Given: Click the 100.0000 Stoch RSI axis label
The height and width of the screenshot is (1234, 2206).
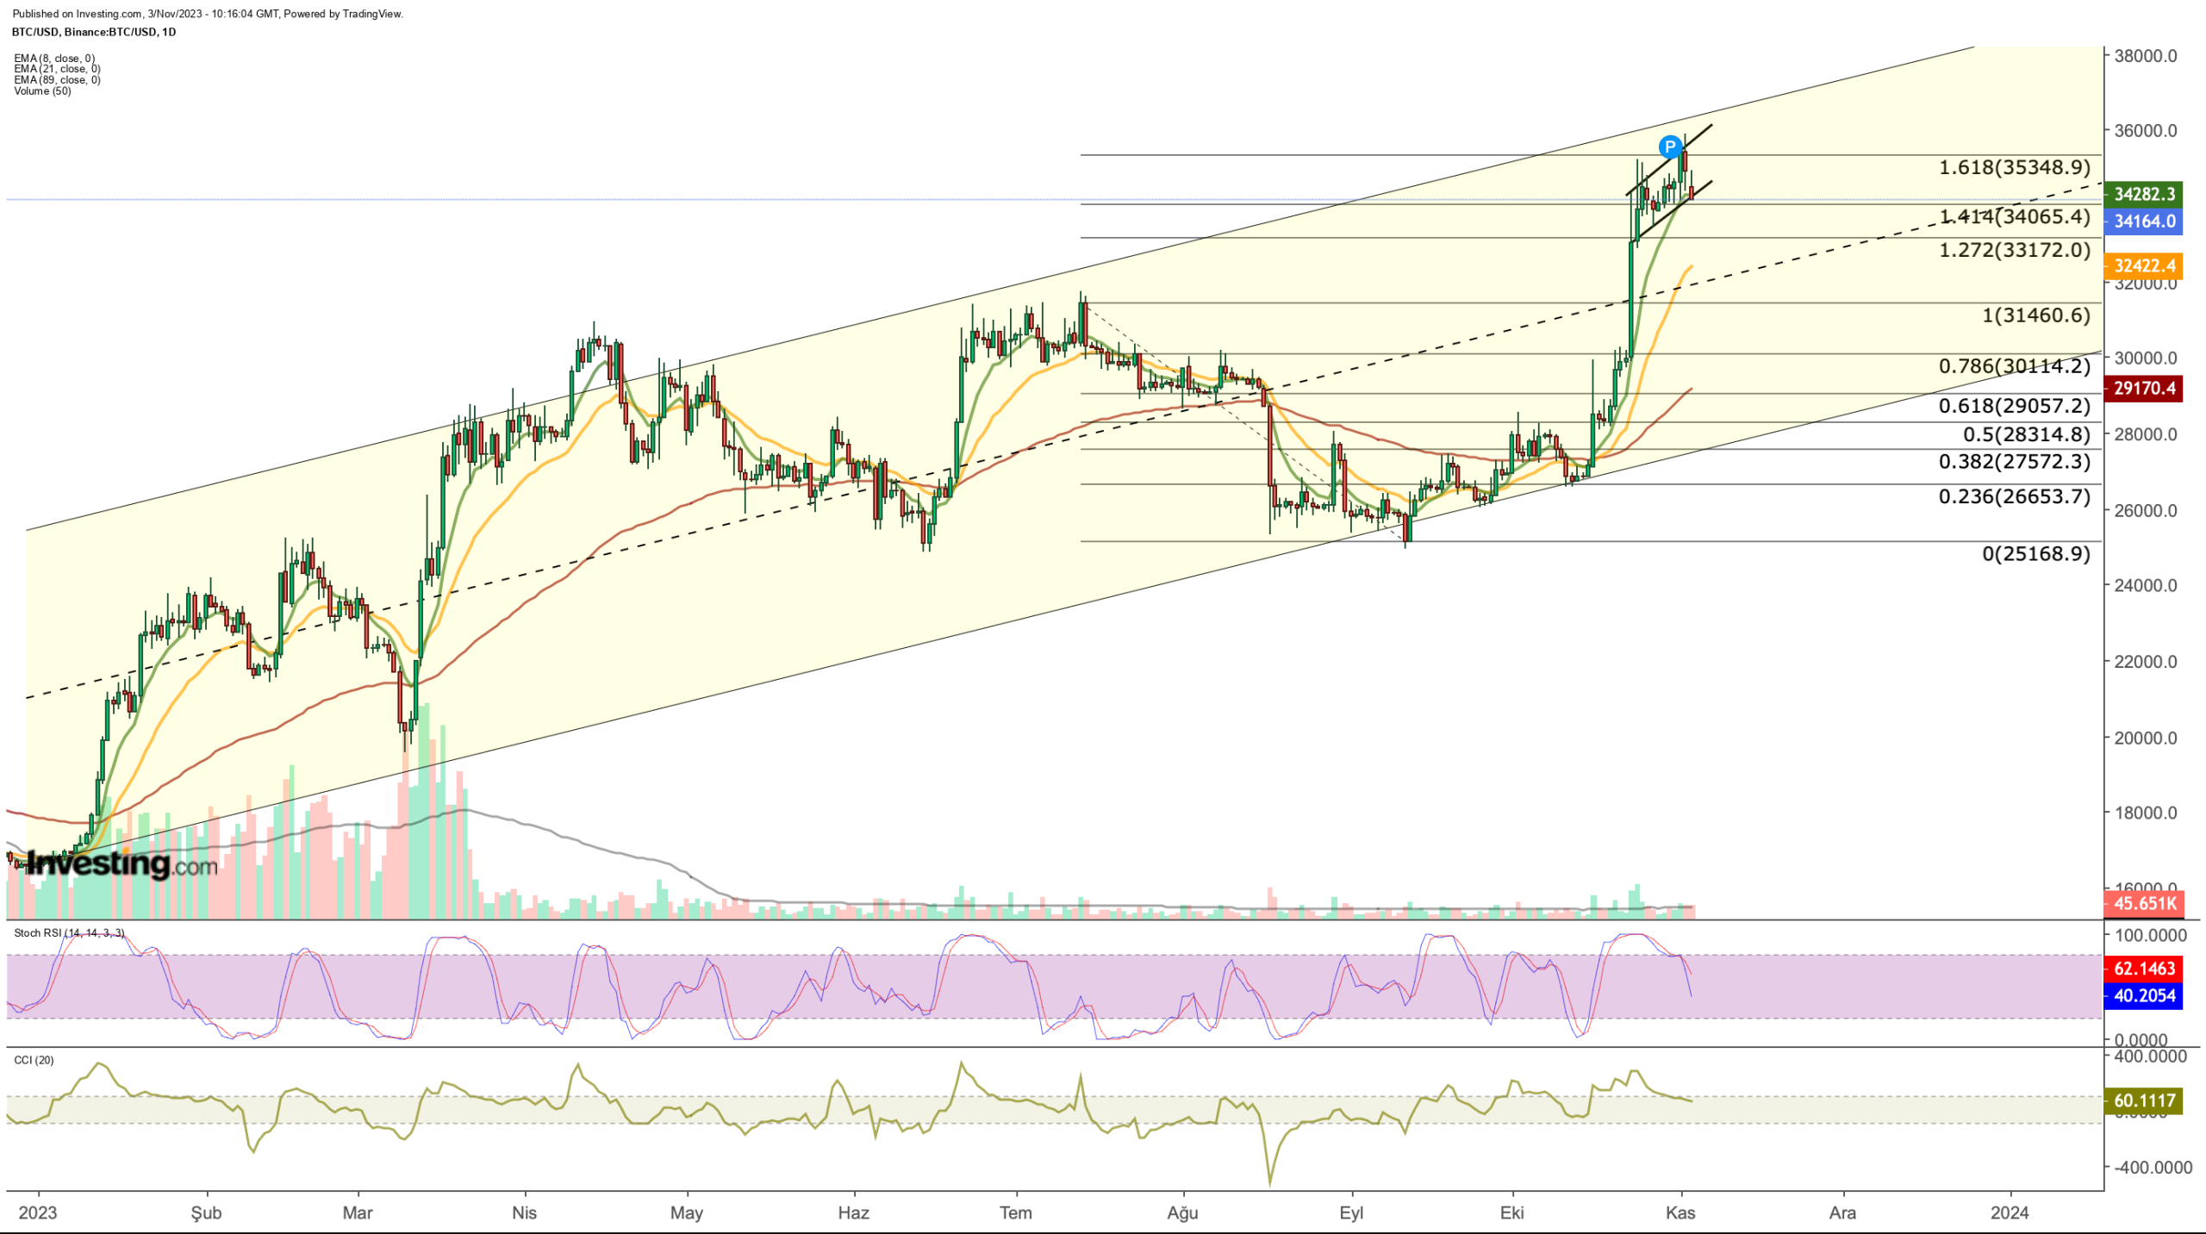Looking at the screenshot, I should pos(2150,936).
